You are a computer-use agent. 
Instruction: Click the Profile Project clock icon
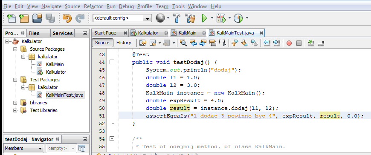click(x=238, y=18)
